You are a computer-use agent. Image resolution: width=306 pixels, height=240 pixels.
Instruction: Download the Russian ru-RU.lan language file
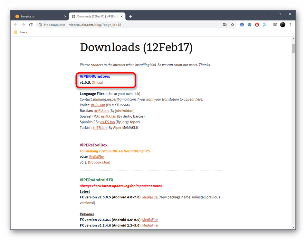coord(101,110)
